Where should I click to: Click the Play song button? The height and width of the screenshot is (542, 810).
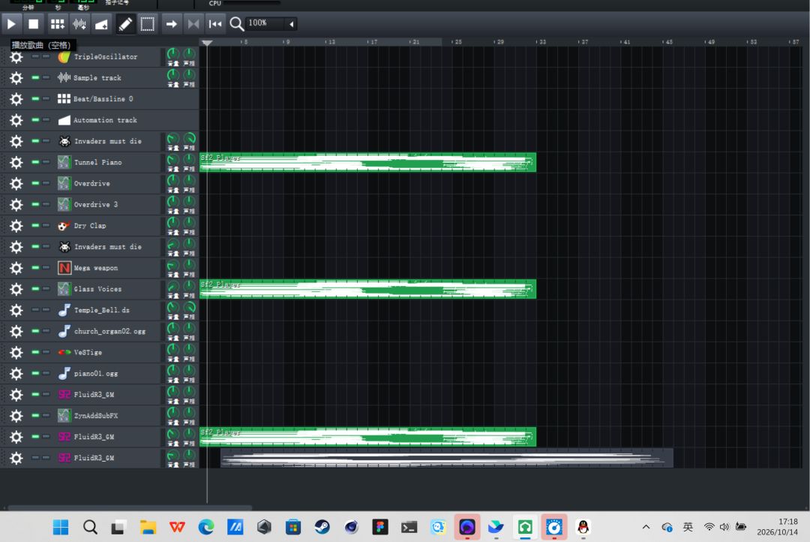(11, 24)
